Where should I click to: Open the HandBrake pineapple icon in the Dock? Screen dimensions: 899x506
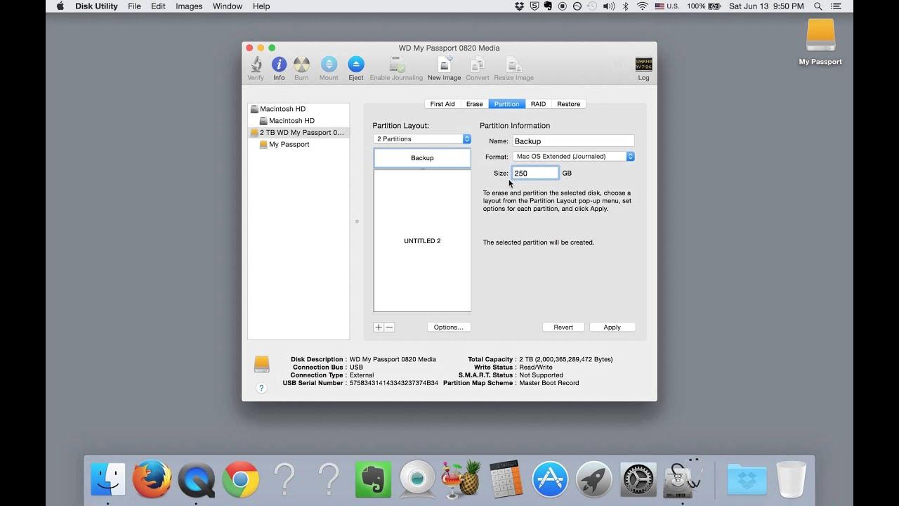coord(461,480)
